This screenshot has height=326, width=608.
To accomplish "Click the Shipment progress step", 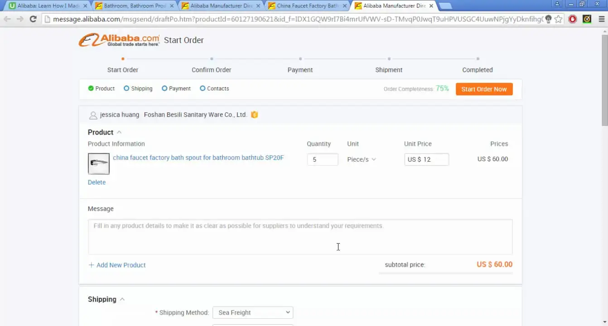I will (x=389, y=70).
